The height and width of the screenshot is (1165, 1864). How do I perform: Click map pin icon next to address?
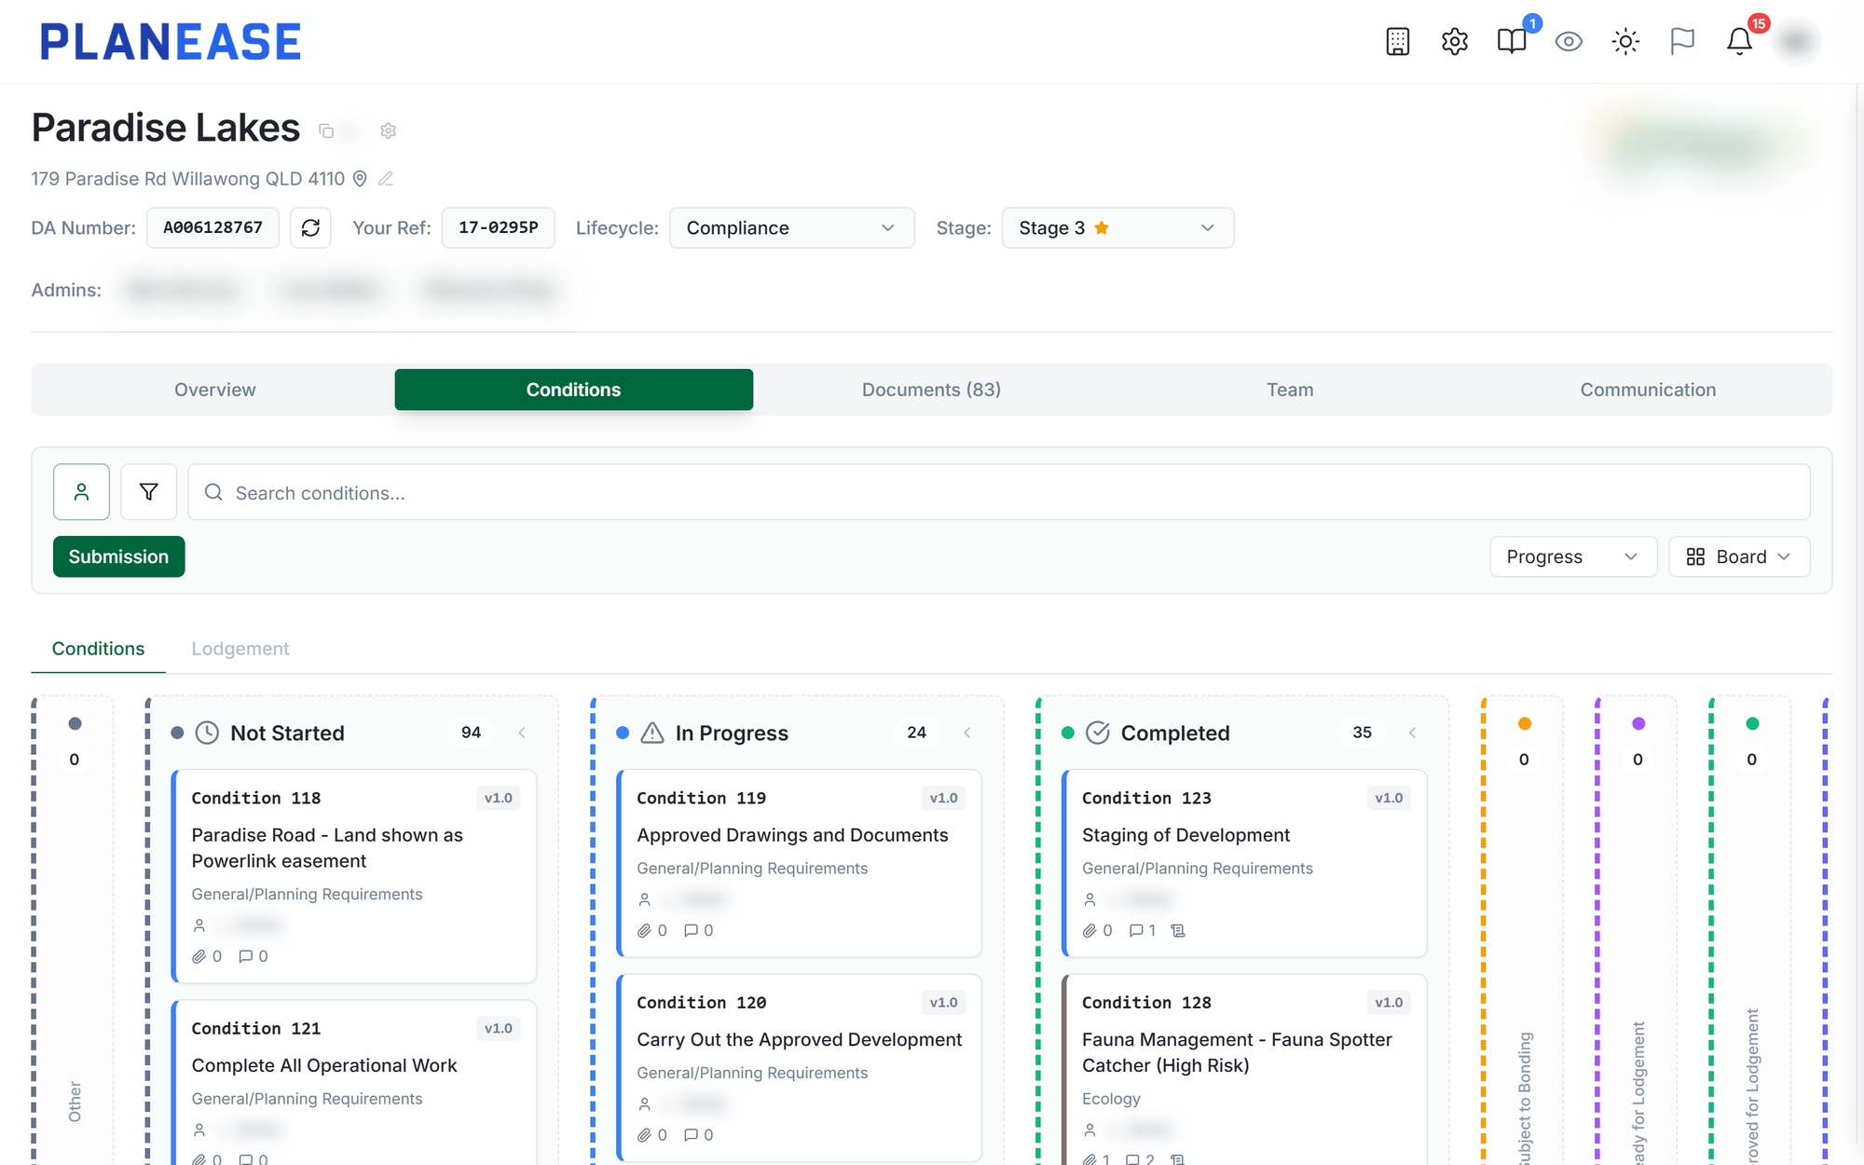point(360,178)
